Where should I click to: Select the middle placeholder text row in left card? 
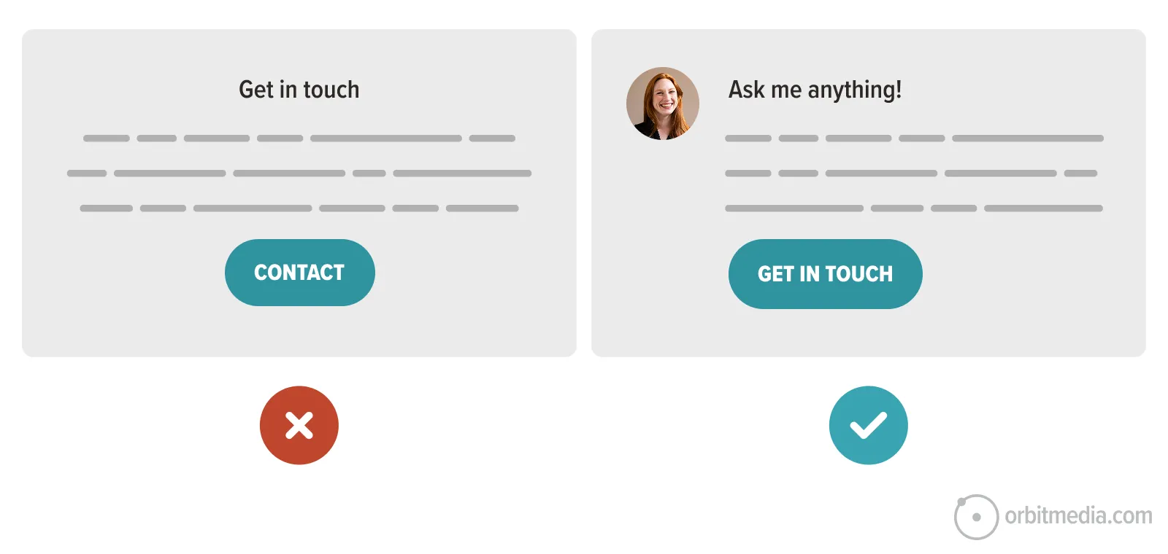299,173
